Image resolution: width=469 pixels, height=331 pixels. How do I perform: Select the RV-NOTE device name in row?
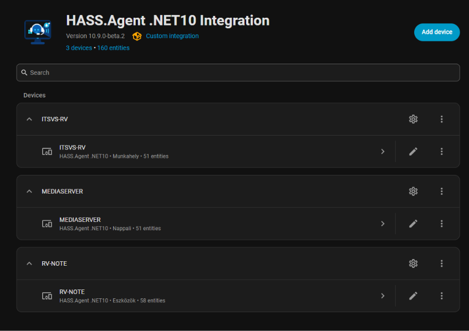click(72, 292)
